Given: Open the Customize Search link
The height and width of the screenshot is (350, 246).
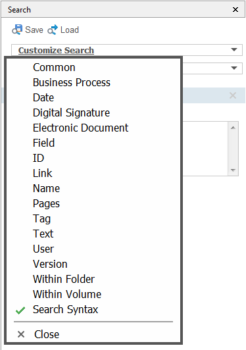Looking at the screenshot, I should pyautogui.click(x=56, y=50).
